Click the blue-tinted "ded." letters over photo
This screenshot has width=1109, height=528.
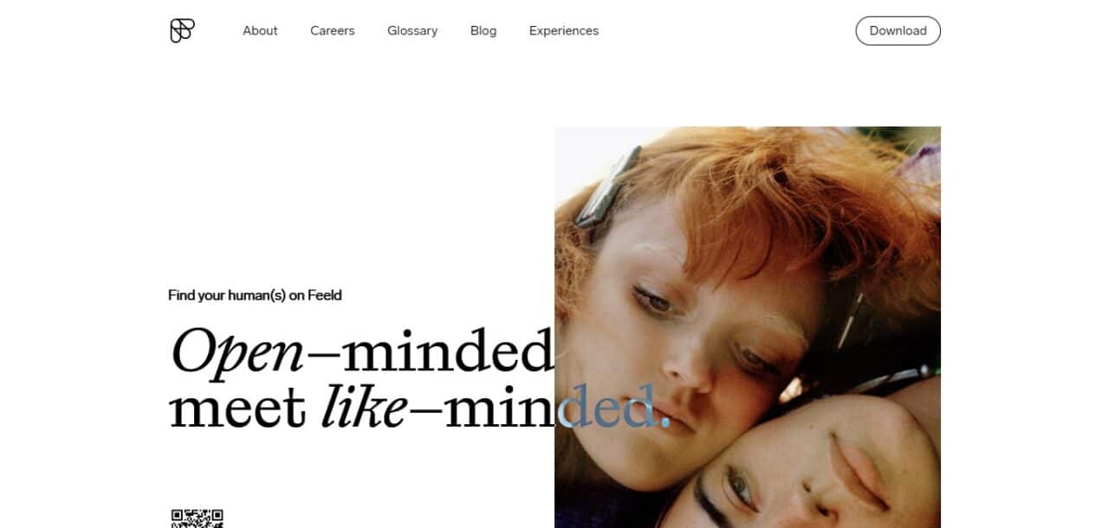tap(613, 407)
